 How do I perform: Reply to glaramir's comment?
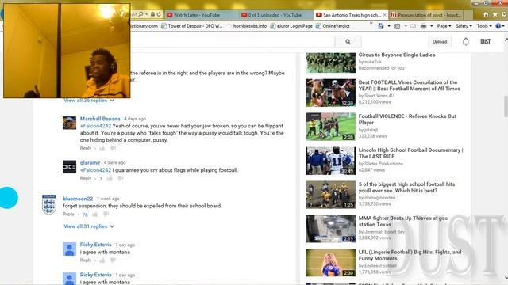click(x=86, y=178)
